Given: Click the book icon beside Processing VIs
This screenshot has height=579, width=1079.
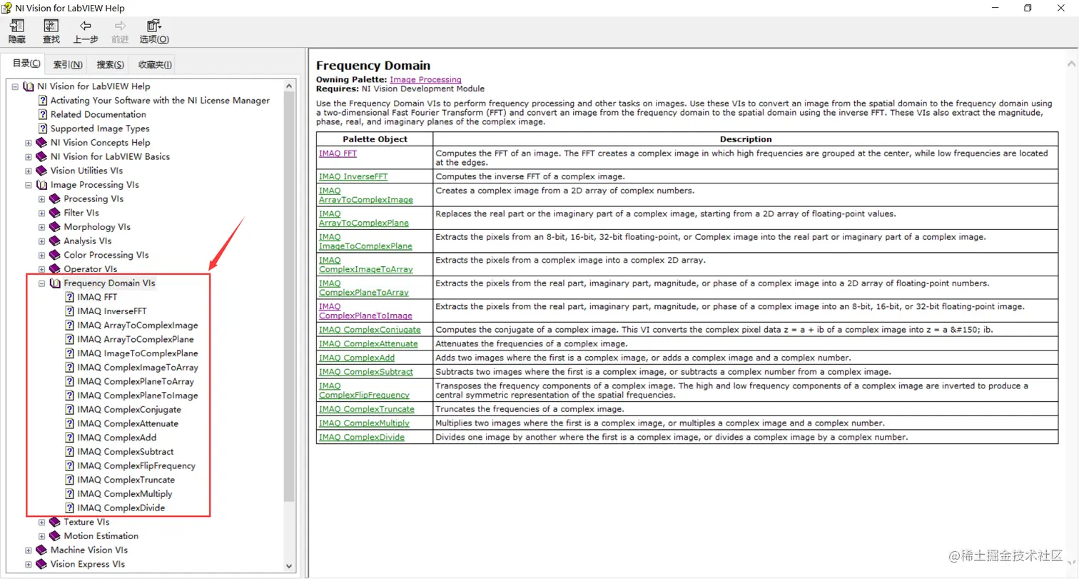Looking at the screenshot, I should coord(55,198).
